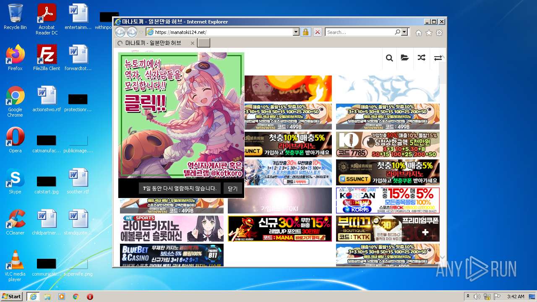Go forward with Internet Explorer forward arrow
This screenshot has width=537, height=302.
pyautogui.click(x=132, y=32)
